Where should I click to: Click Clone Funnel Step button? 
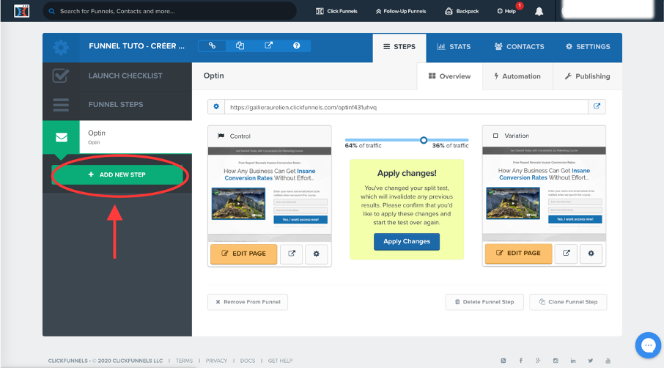pos(568,302)
